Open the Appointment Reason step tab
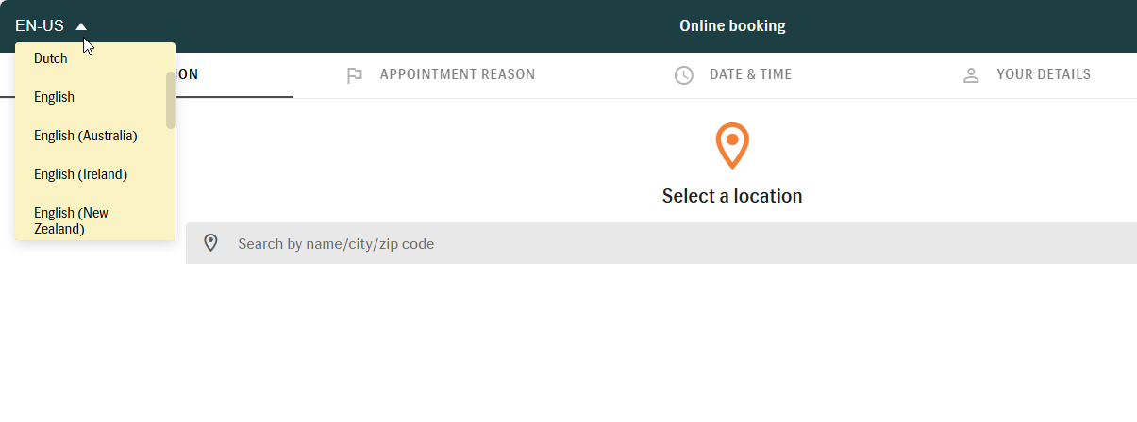The width and height of the screenshot is (1137, 422). pyautogui.click(x=457, y=74)
